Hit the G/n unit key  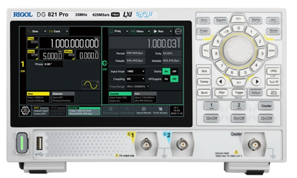(238, 19)
